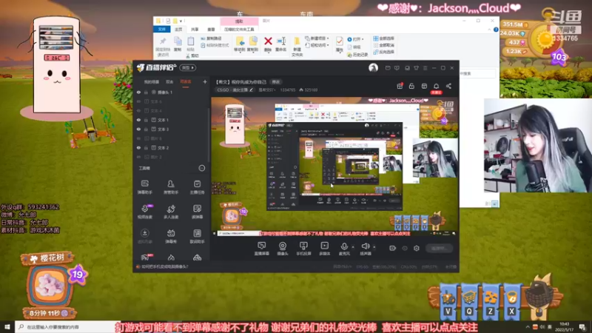Toggle visibility of 摄像头 1 source
This screenshot has height=333, width=592.
pos(138,92)
